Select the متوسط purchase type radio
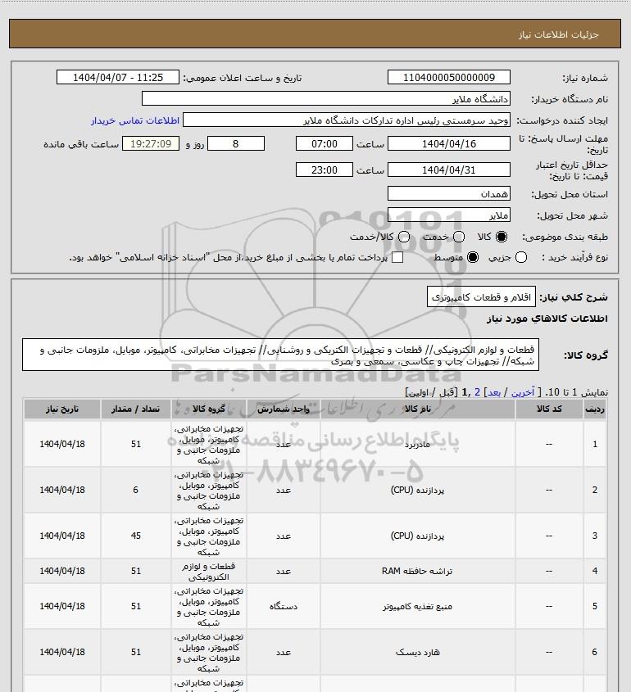Image resolution: width=631 pixels, height=692 pixels. (473, 257)
